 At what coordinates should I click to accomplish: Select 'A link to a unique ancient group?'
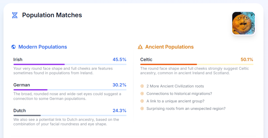pos(175,101)
